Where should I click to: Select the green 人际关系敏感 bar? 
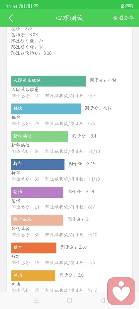click(x=48, y=81)
